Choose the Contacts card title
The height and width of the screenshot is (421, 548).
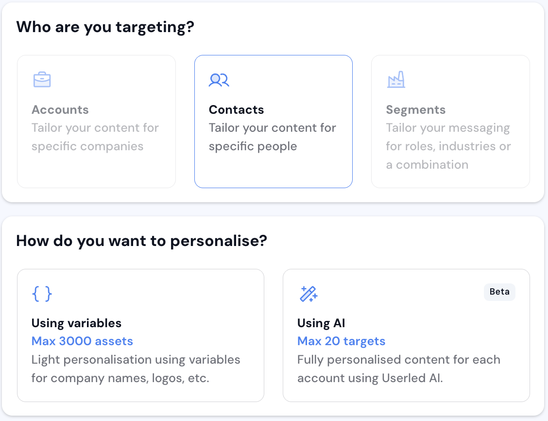point(236,110)
